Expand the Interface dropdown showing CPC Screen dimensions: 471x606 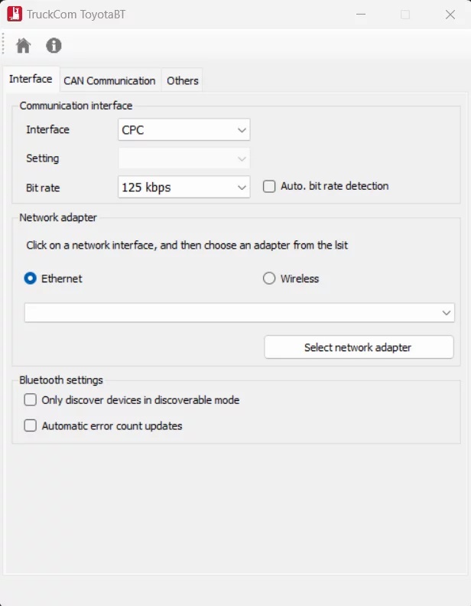(x=184, y=130)
